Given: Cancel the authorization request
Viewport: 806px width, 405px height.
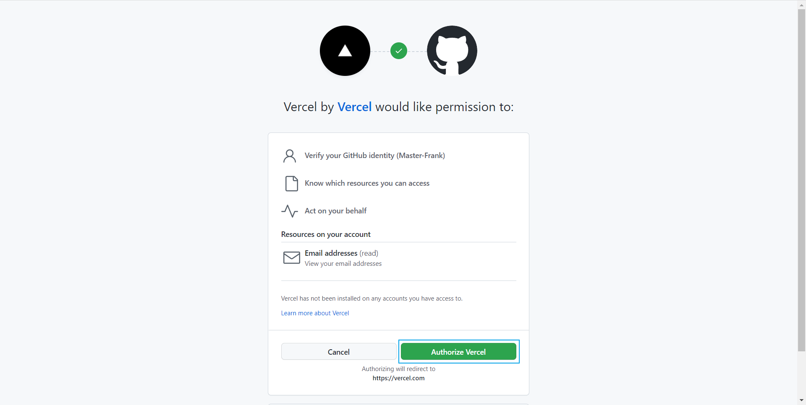Looking at the screenshot, I should coord(339,352).
